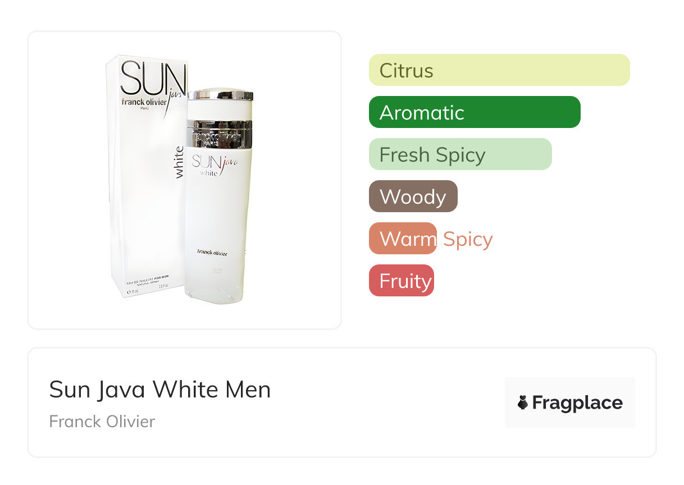Click the Fragplace bottle icon in logo
Image resolution: width=684 pixels, height=485 pixels.
click(x=523, y=402)
